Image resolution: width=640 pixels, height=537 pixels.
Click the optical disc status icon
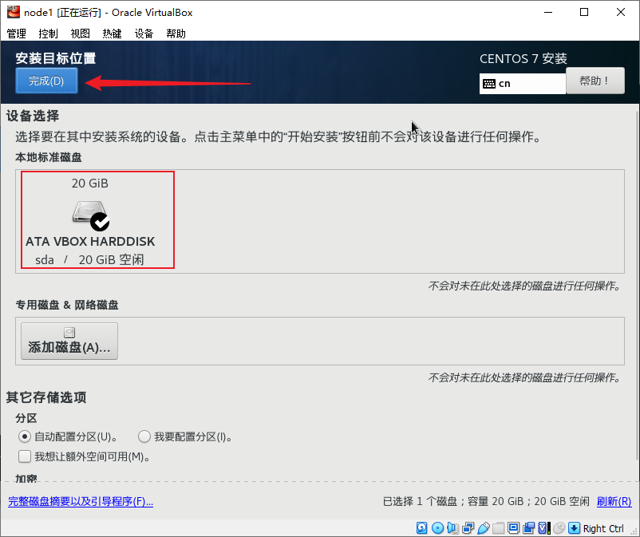[x=437, y=528]
